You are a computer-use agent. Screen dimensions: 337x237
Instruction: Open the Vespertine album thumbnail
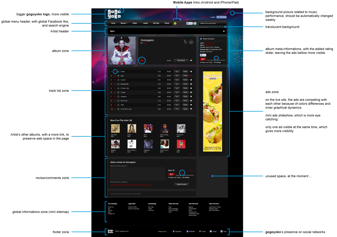click(181, 129)
